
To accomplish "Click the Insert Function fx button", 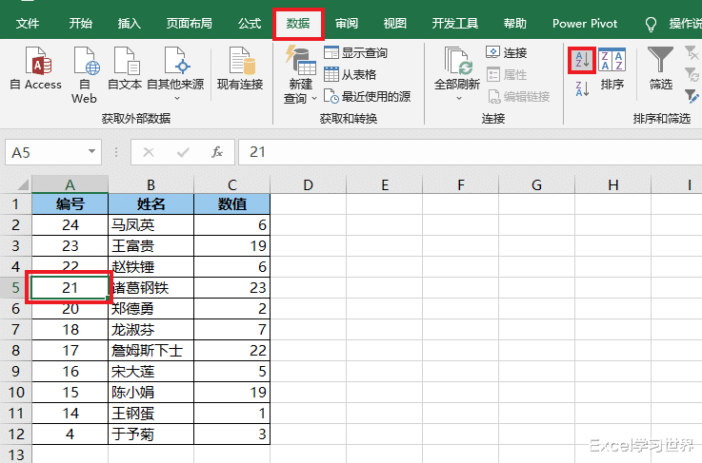I will coord(216,152).
